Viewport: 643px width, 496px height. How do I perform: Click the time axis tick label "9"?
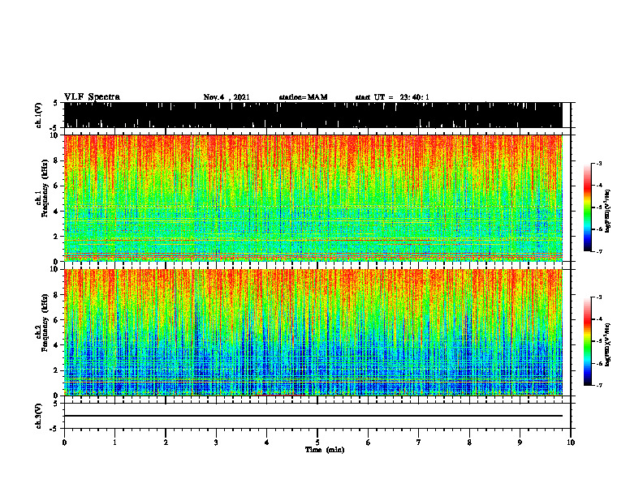tap(520, 443)
